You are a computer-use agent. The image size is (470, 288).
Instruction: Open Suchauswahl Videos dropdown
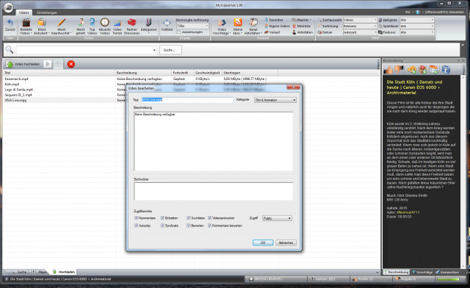click(360, 20)
